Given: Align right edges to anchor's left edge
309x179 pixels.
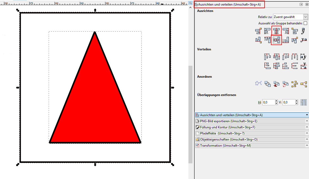Looking at the screenshot, I should pos(258,31).
